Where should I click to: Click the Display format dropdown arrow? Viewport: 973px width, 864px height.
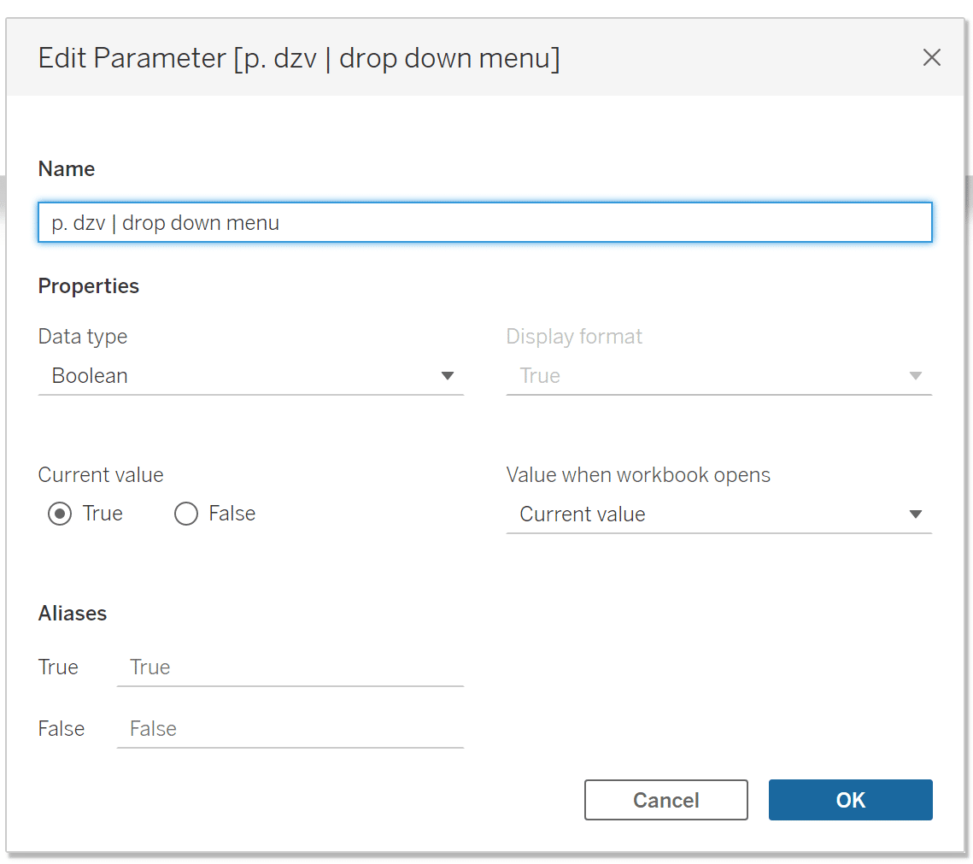click(915, 375)
